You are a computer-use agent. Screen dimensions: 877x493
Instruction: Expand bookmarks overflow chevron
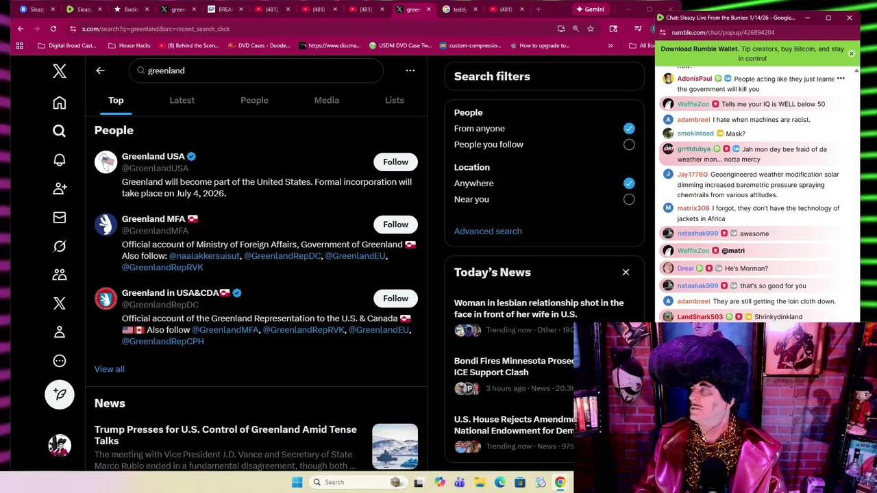(x=610, y=46)
